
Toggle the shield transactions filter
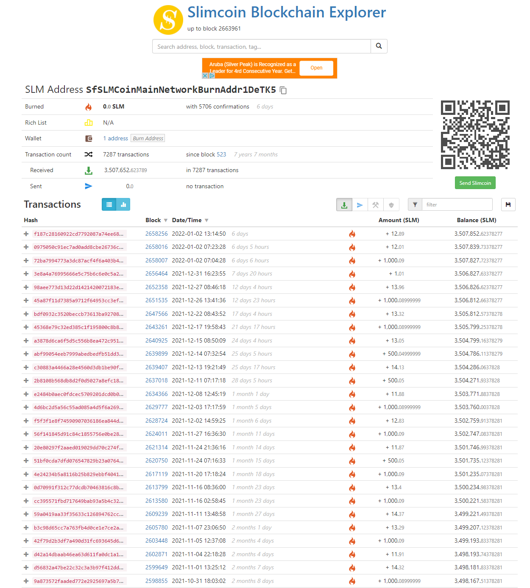click(x=391, y=205)
